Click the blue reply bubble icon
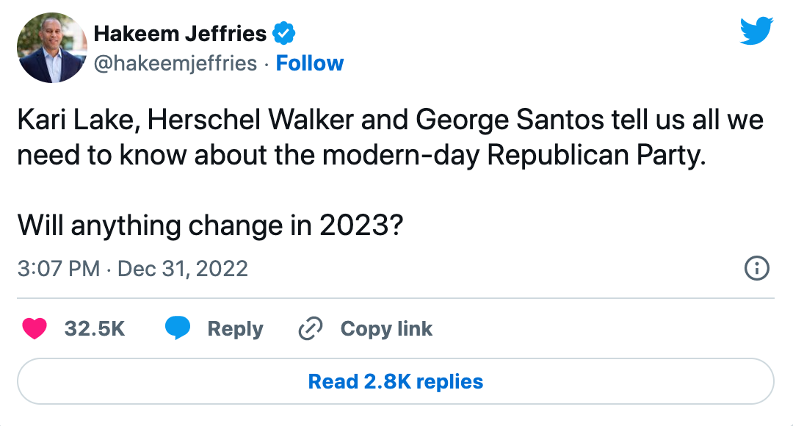Screen dimensions: 793x426 [178, 329]
